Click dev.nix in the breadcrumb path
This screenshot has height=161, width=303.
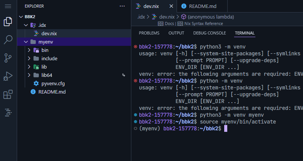pyautogui.click(x=167, y=17)
